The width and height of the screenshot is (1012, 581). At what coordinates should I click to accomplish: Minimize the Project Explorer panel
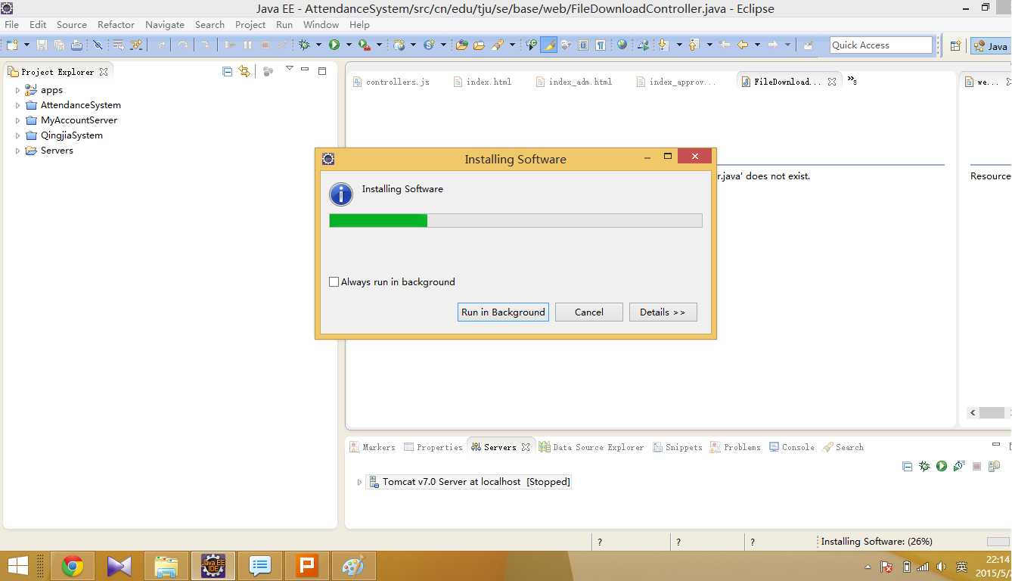click(305, 70)
